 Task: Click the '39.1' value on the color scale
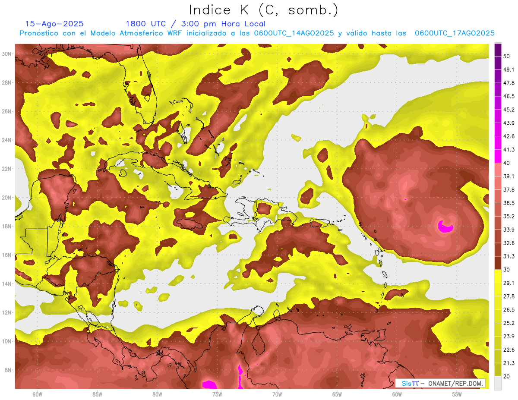pyautogui.click(x=509, y=176)
